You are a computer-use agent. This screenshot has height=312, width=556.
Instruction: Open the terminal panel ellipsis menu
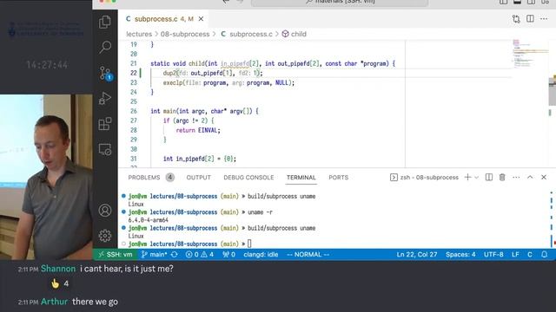click(x=516, y=177)
